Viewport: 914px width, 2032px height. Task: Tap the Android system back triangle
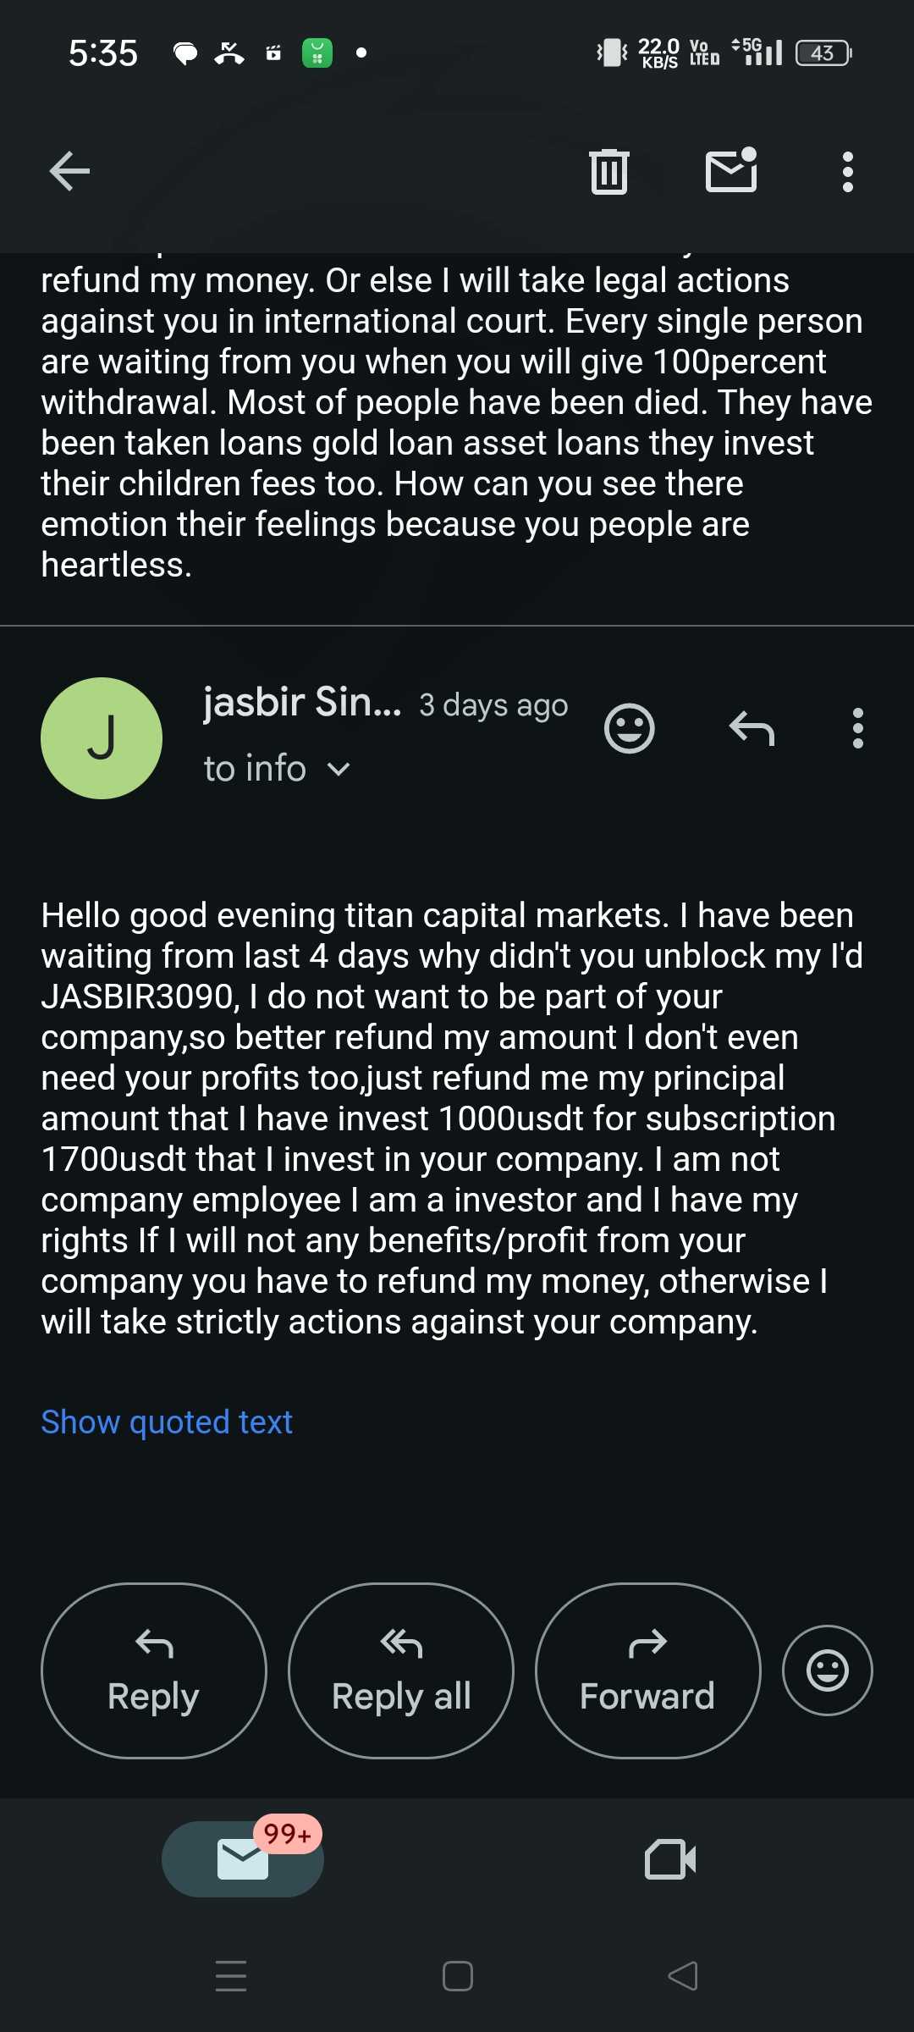(683, 1975)
